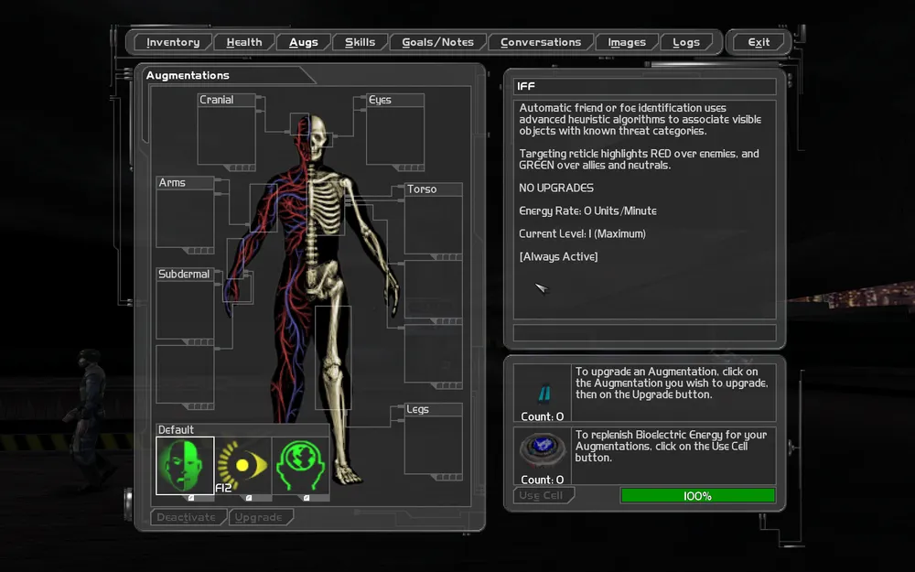The width and height of the screenshot is (915, 572).
Task: Click the empty Legs augmentation slot
Action: click(x=433, y=445)
